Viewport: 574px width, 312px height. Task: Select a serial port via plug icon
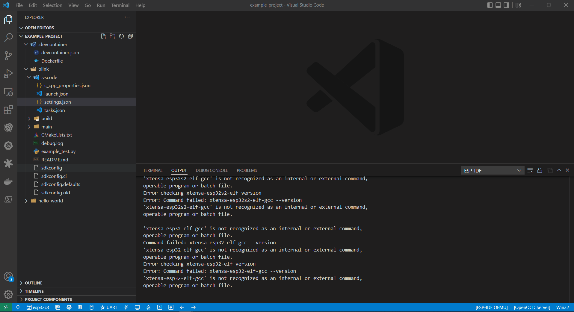tap(18, 307)
